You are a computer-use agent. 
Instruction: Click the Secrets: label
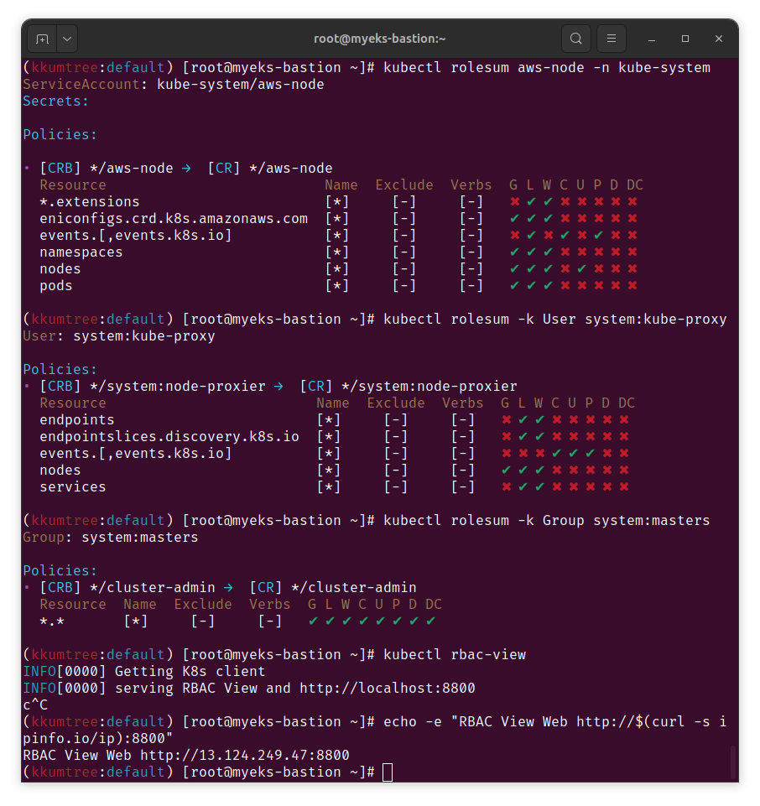[x=56, y=101]
